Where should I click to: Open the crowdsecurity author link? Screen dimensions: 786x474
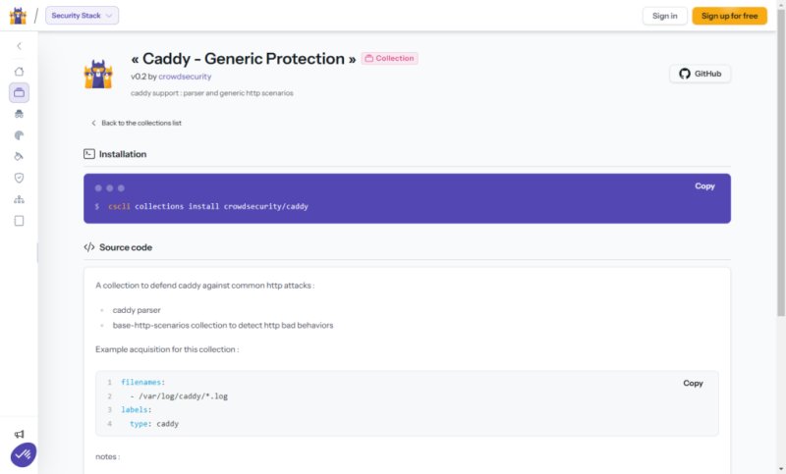(185, 77)
